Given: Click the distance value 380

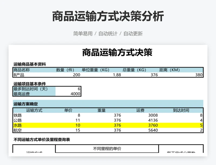Looking at the screenshot, I should tap(199, 75).
